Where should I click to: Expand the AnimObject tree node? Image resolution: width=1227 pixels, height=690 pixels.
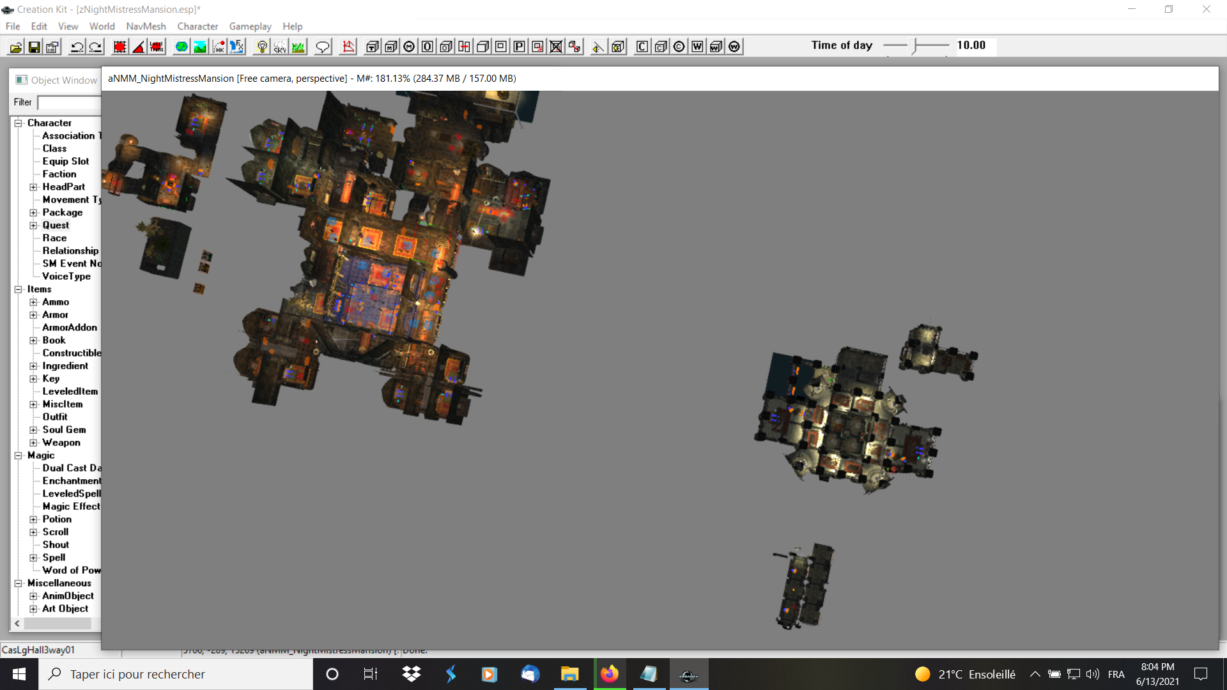coord(33,596)
